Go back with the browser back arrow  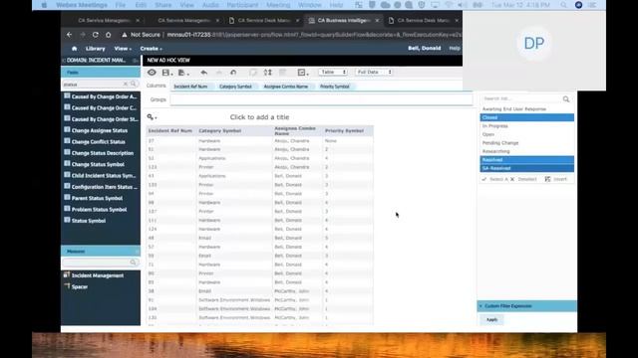(69, 35)
